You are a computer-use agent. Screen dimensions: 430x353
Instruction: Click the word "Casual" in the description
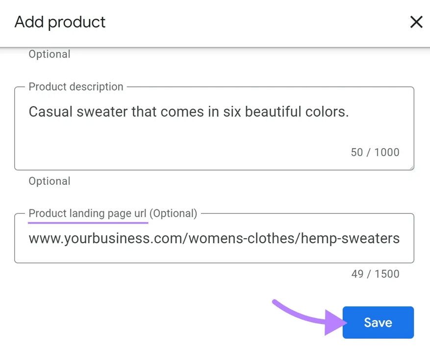51,112
